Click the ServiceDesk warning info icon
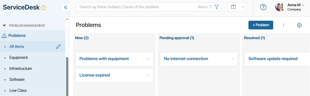Image resolution: width=310 pixels, height=96 pixels. 43,8
